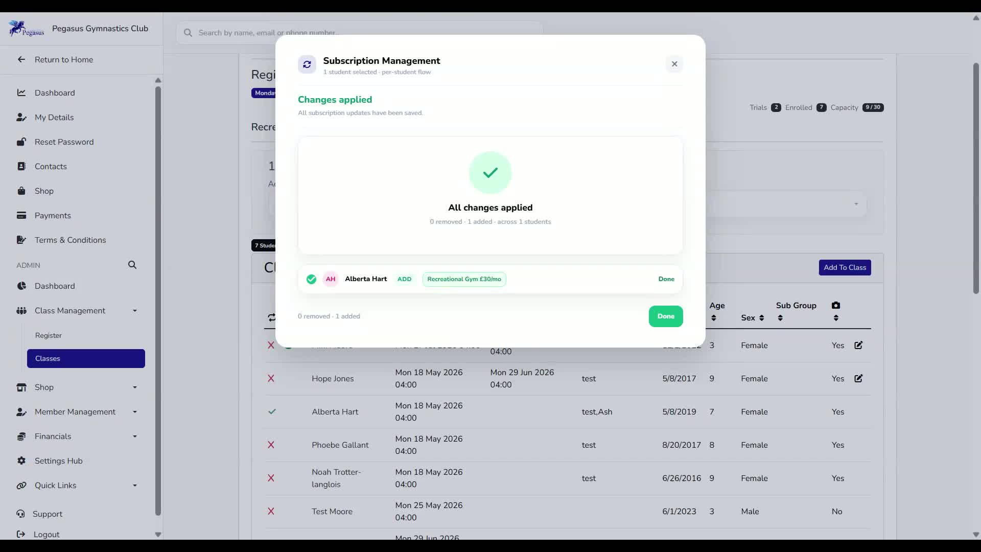981x552 pixels.
Task: Click the camera column header icon
Action: [836, 305]
